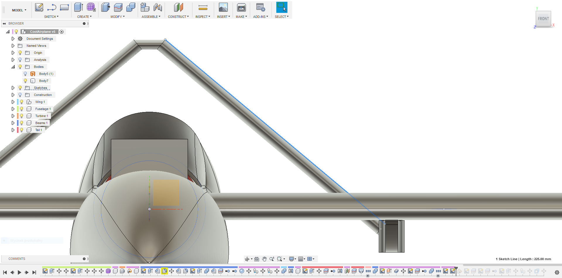The image size is (562, 278).
Task: Open the MODIFY menu
Action: pos(117,17)
